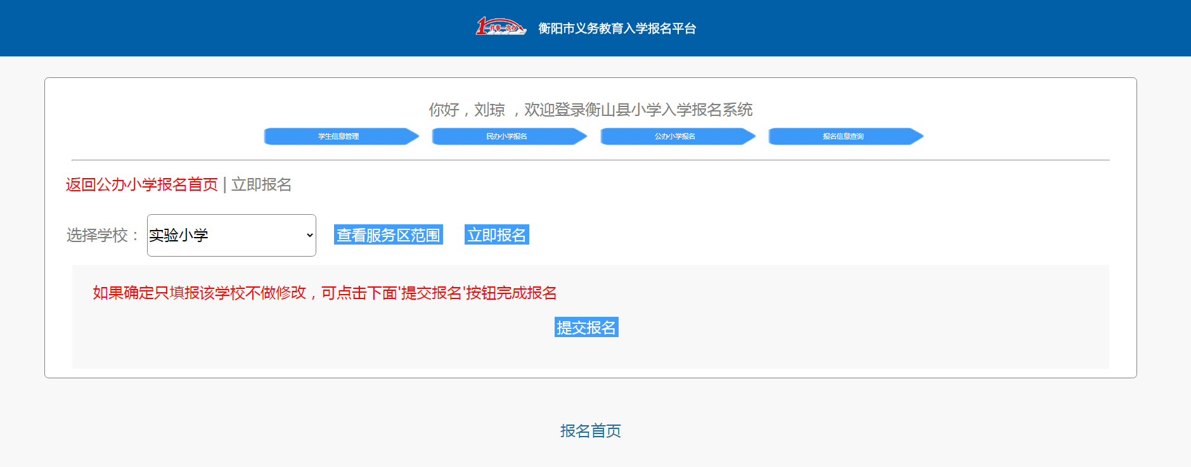Click the gray 立即报名 breadcrumb text
This screenshot has height=467, width=1191.
(261, 184)
